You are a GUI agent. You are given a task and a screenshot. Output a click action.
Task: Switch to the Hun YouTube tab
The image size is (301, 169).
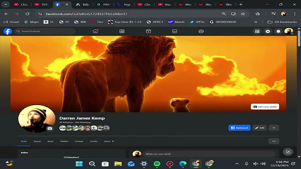pyautogui.click(x=165, y=5)
